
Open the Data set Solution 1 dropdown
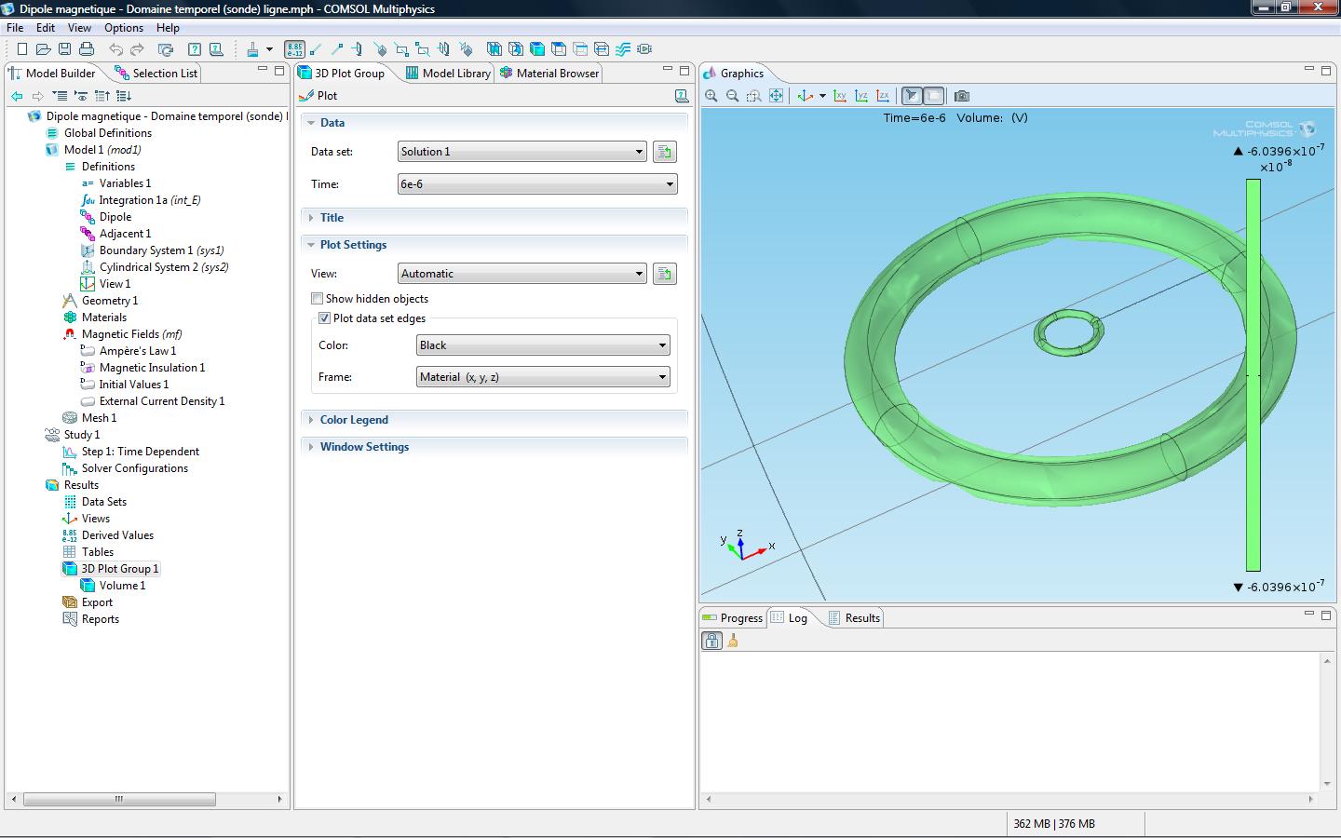pos(522,152)
